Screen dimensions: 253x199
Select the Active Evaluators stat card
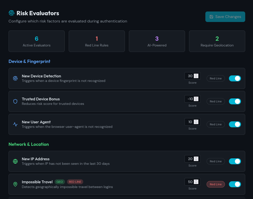pos(37,41)
